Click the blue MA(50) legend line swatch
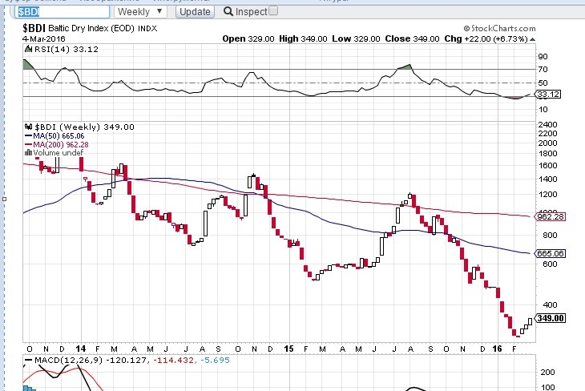The width and height of the screenshot is (585, 391). [x=28, y=135]
